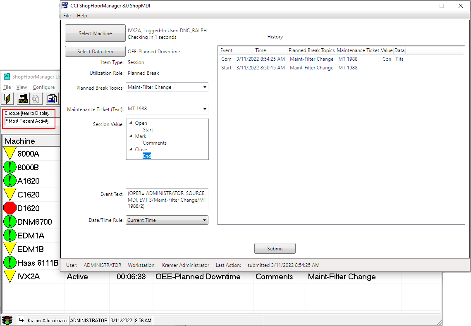Click the traffic light icon in status bar

[x=7, y=320]
